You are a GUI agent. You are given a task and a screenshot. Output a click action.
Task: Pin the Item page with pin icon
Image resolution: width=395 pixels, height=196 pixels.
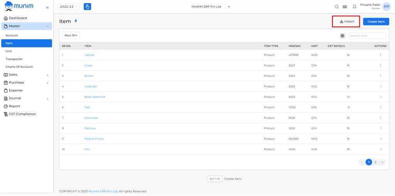pos(76,22)
